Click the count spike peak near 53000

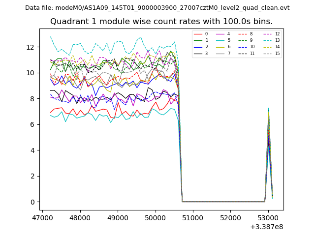pos(268,109)
